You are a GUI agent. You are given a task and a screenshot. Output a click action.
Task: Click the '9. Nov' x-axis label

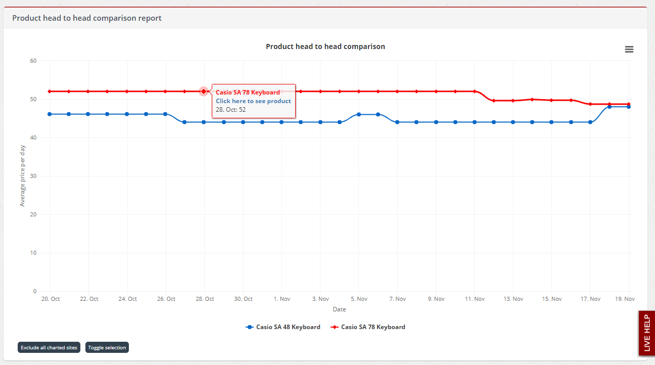click(x=436, y=299)
